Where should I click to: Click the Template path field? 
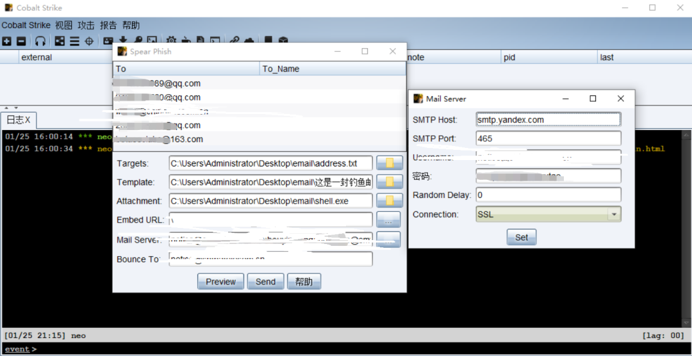click(x=271, y=182)
